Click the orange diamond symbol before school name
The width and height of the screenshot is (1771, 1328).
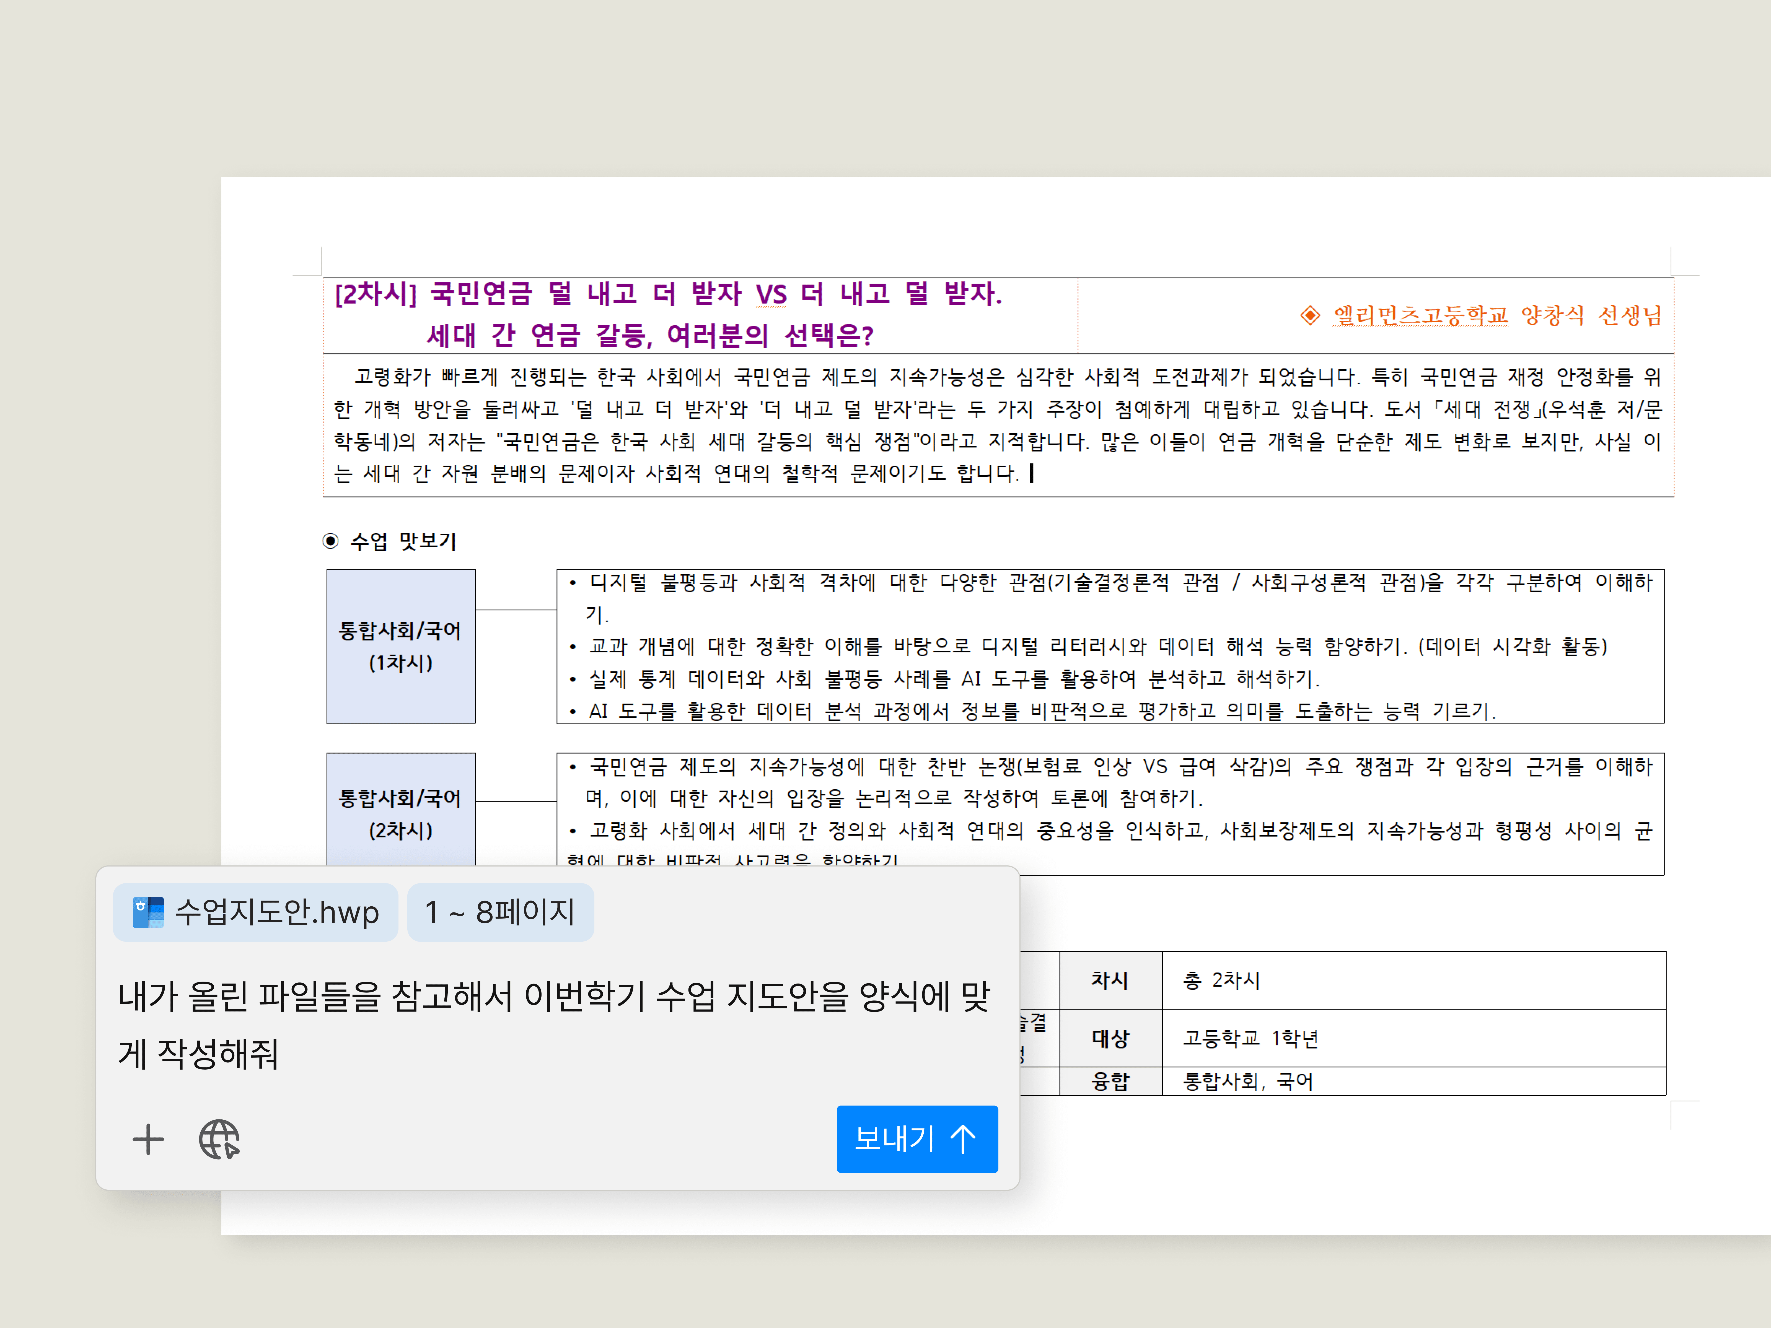coord(1310,315)
